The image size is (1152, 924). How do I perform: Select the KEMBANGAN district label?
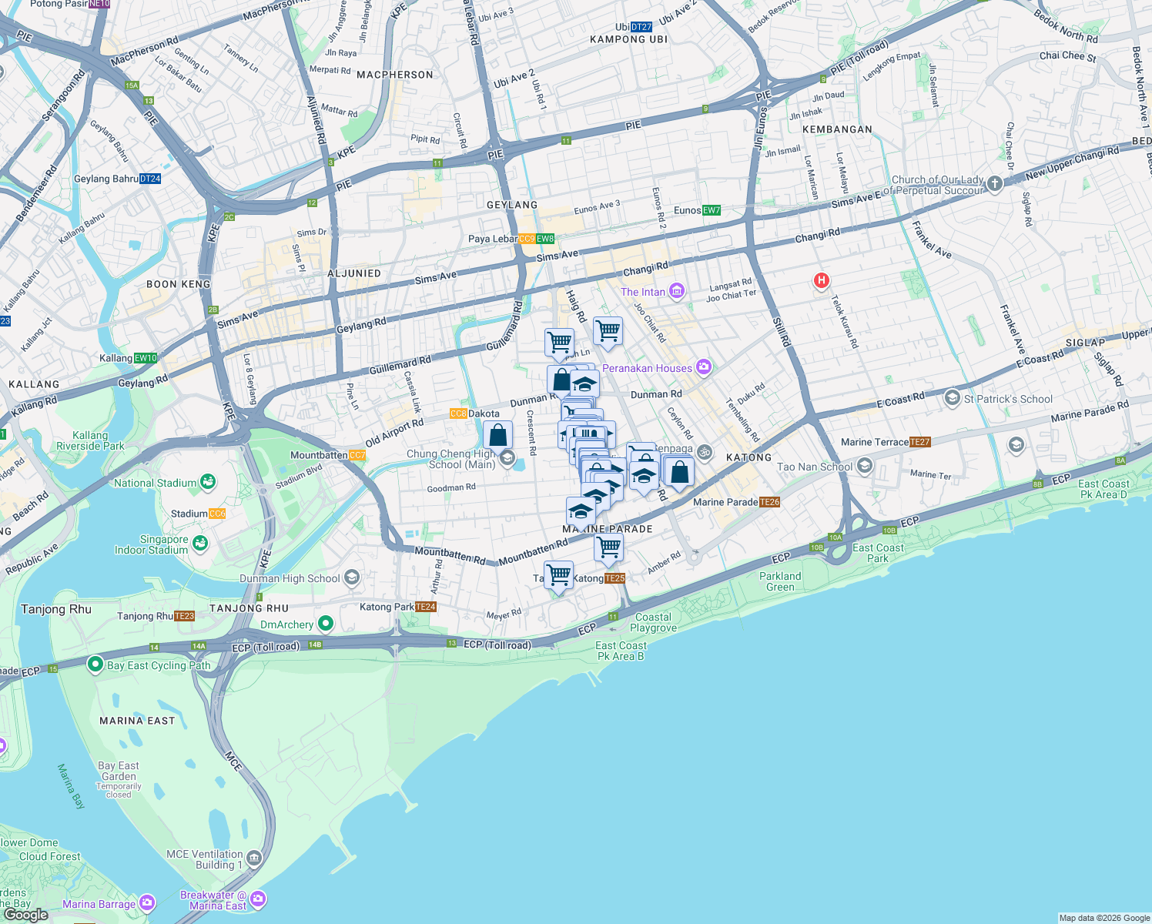837,129
